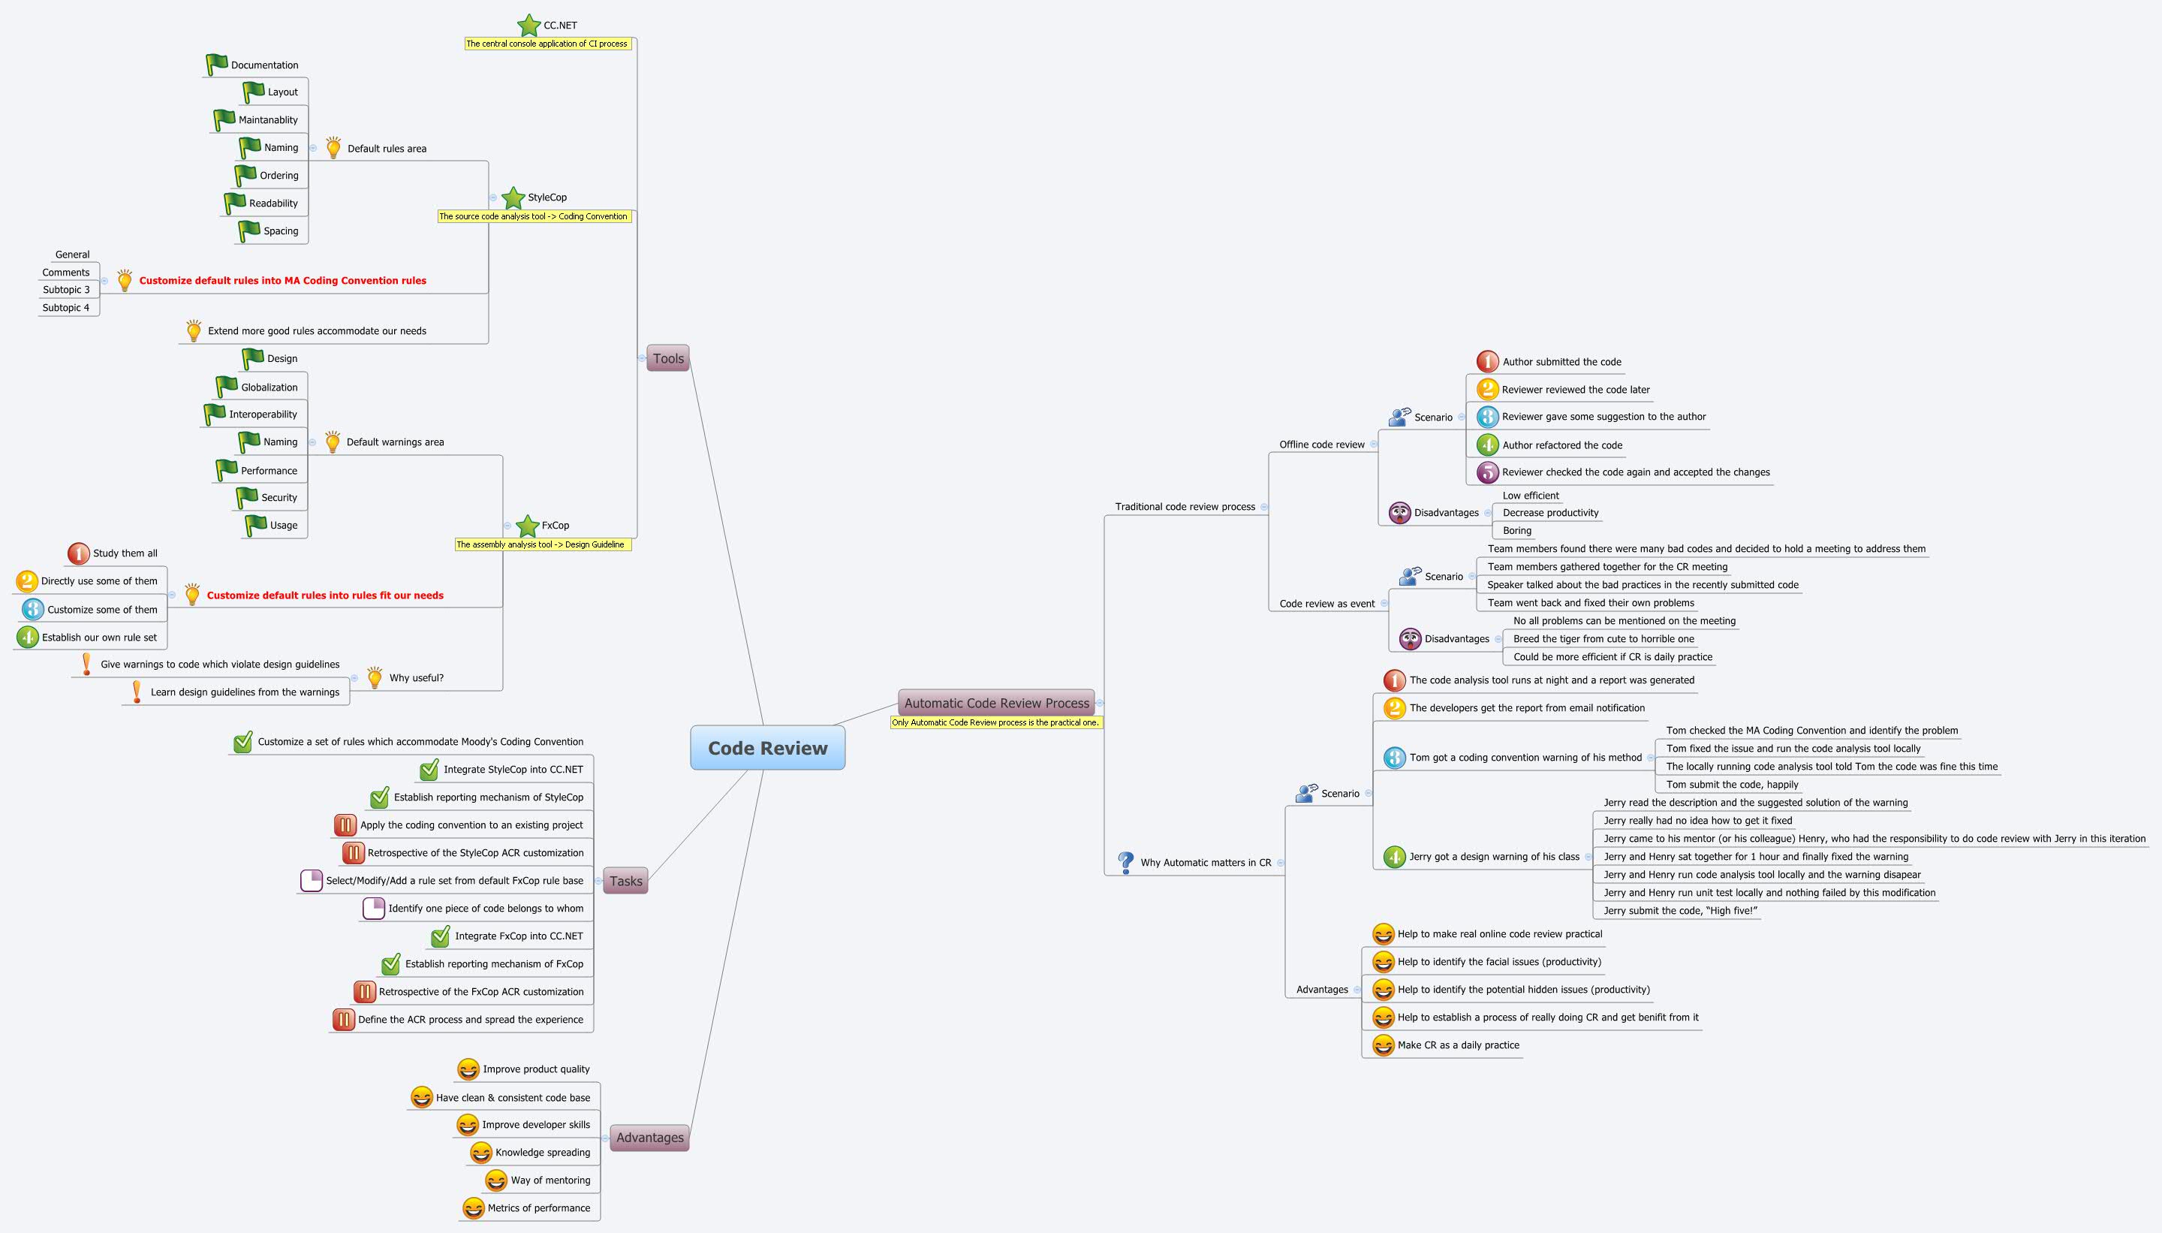
Task: Click the green flag beside Security
Action: pos(246,497)
